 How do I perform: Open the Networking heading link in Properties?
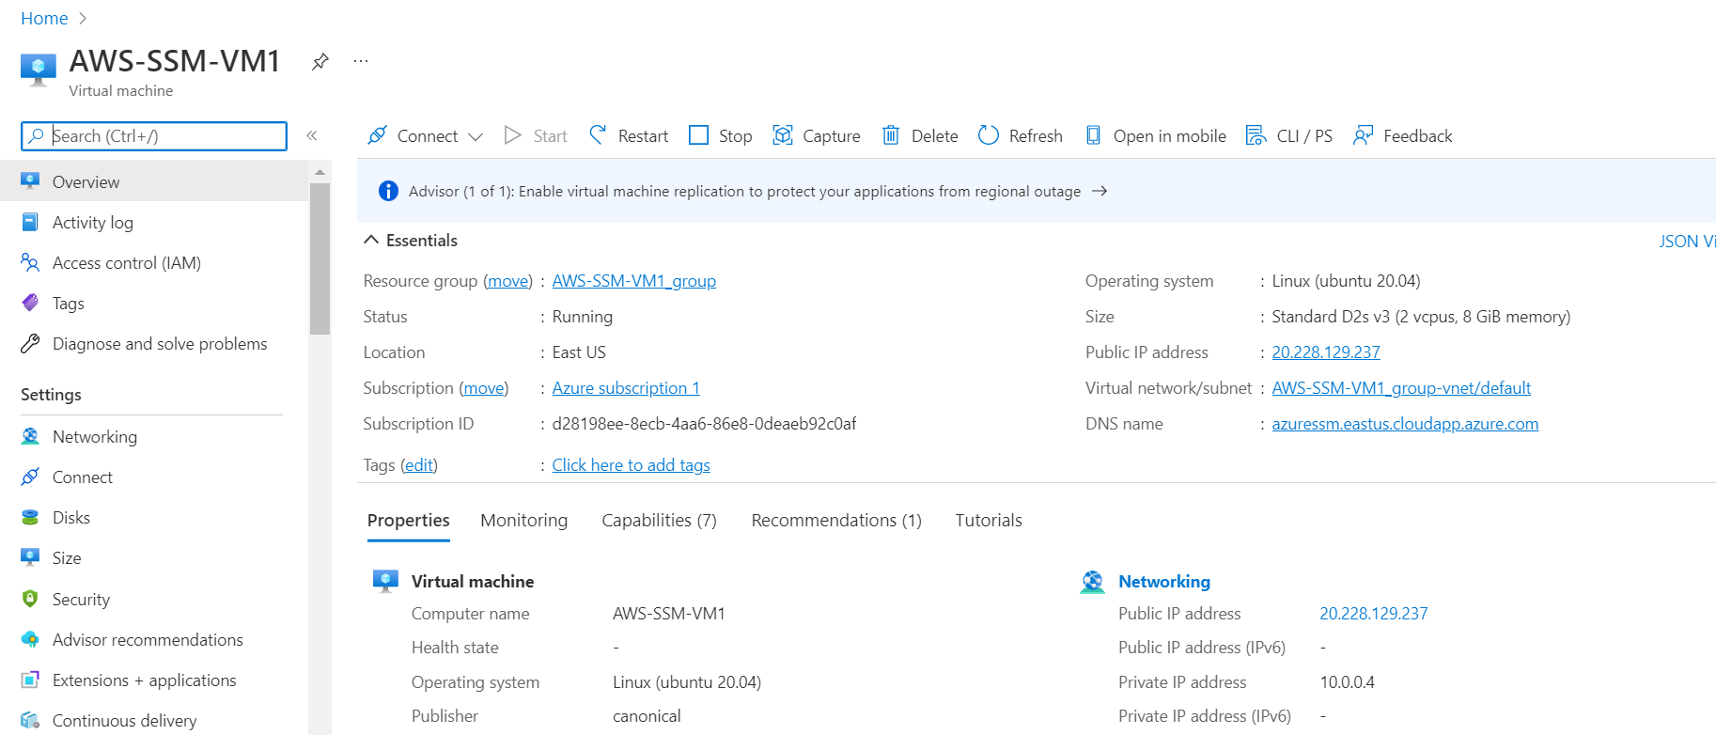click(x=1164, y=582)
